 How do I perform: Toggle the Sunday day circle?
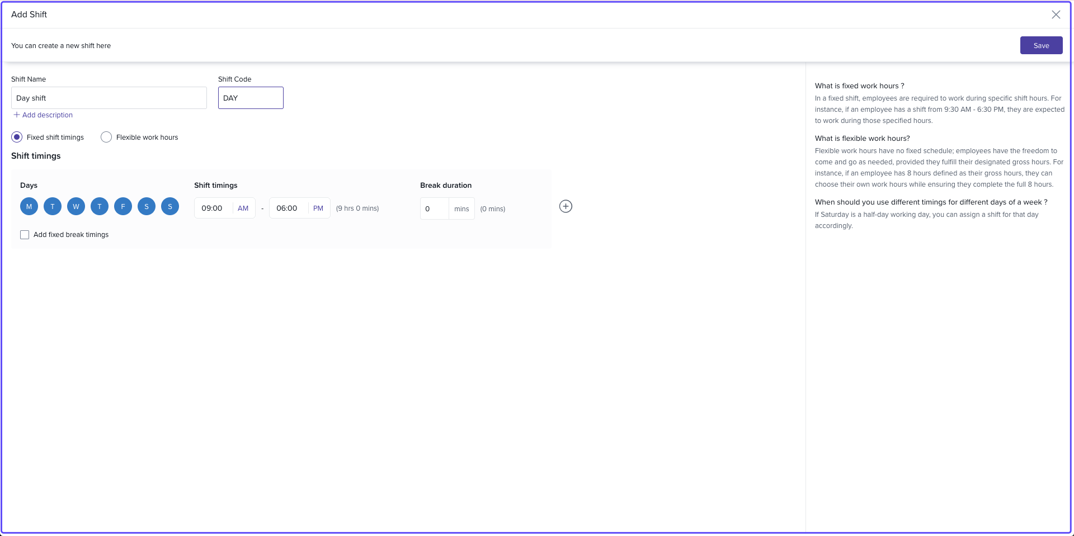(x=170, y=206)
